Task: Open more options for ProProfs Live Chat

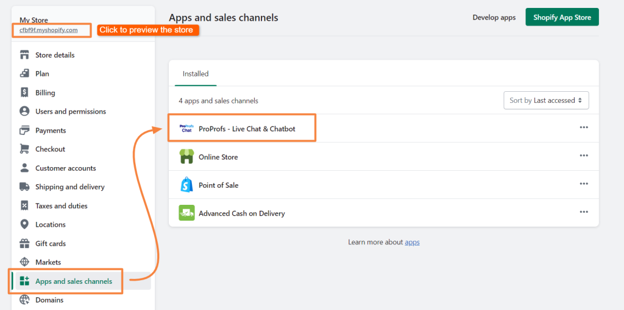Action: pos(584,128)
